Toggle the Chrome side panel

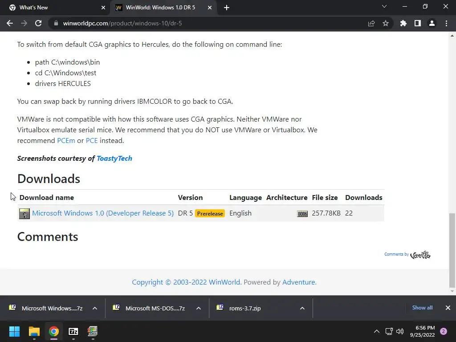[418, 23]
